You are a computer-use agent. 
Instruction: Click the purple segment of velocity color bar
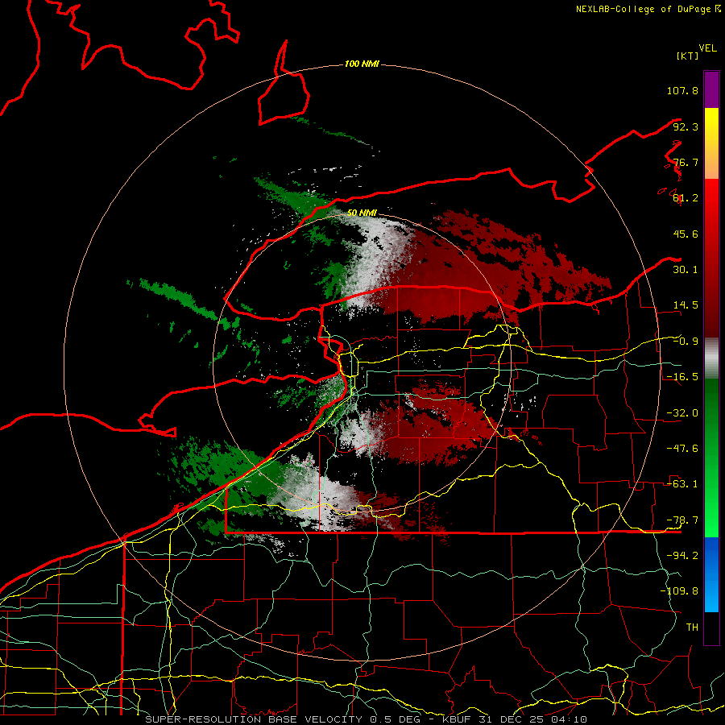click(x=711, y=89)
